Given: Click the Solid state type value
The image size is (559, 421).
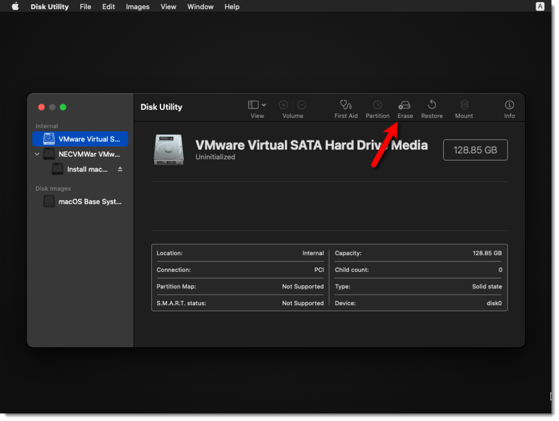Looking at the screenshot, I should point(487,287).
